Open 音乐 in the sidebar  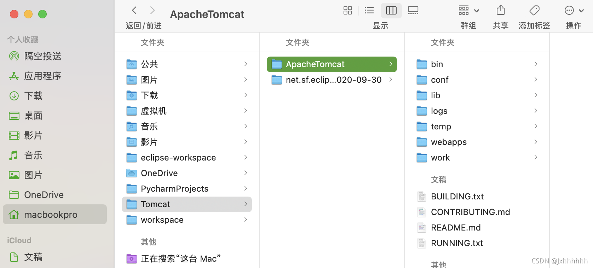click(55, 155)
